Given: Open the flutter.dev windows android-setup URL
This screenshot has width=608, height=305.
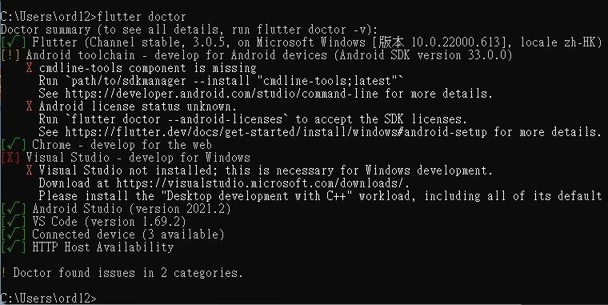Looking at the screenshot, I should (276, 132).
